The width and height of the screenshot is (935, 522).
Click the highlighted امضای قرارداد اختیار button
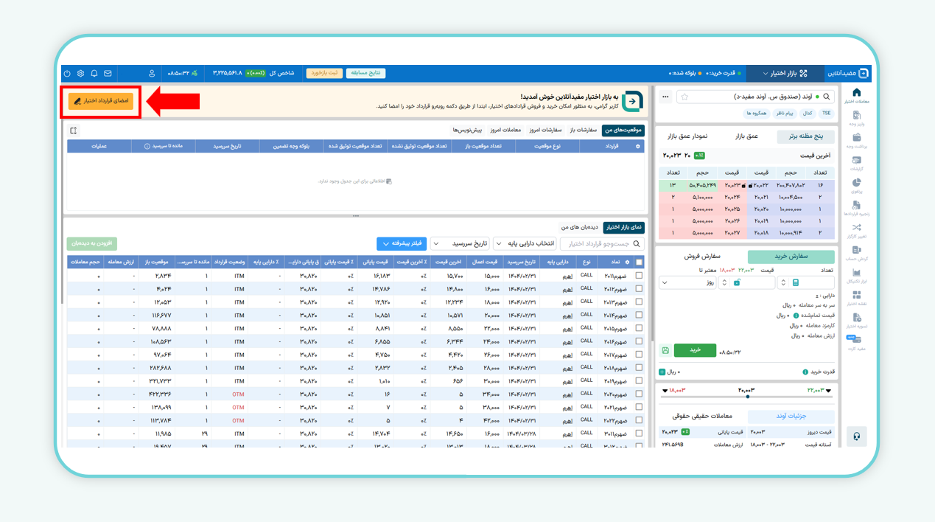99,101
